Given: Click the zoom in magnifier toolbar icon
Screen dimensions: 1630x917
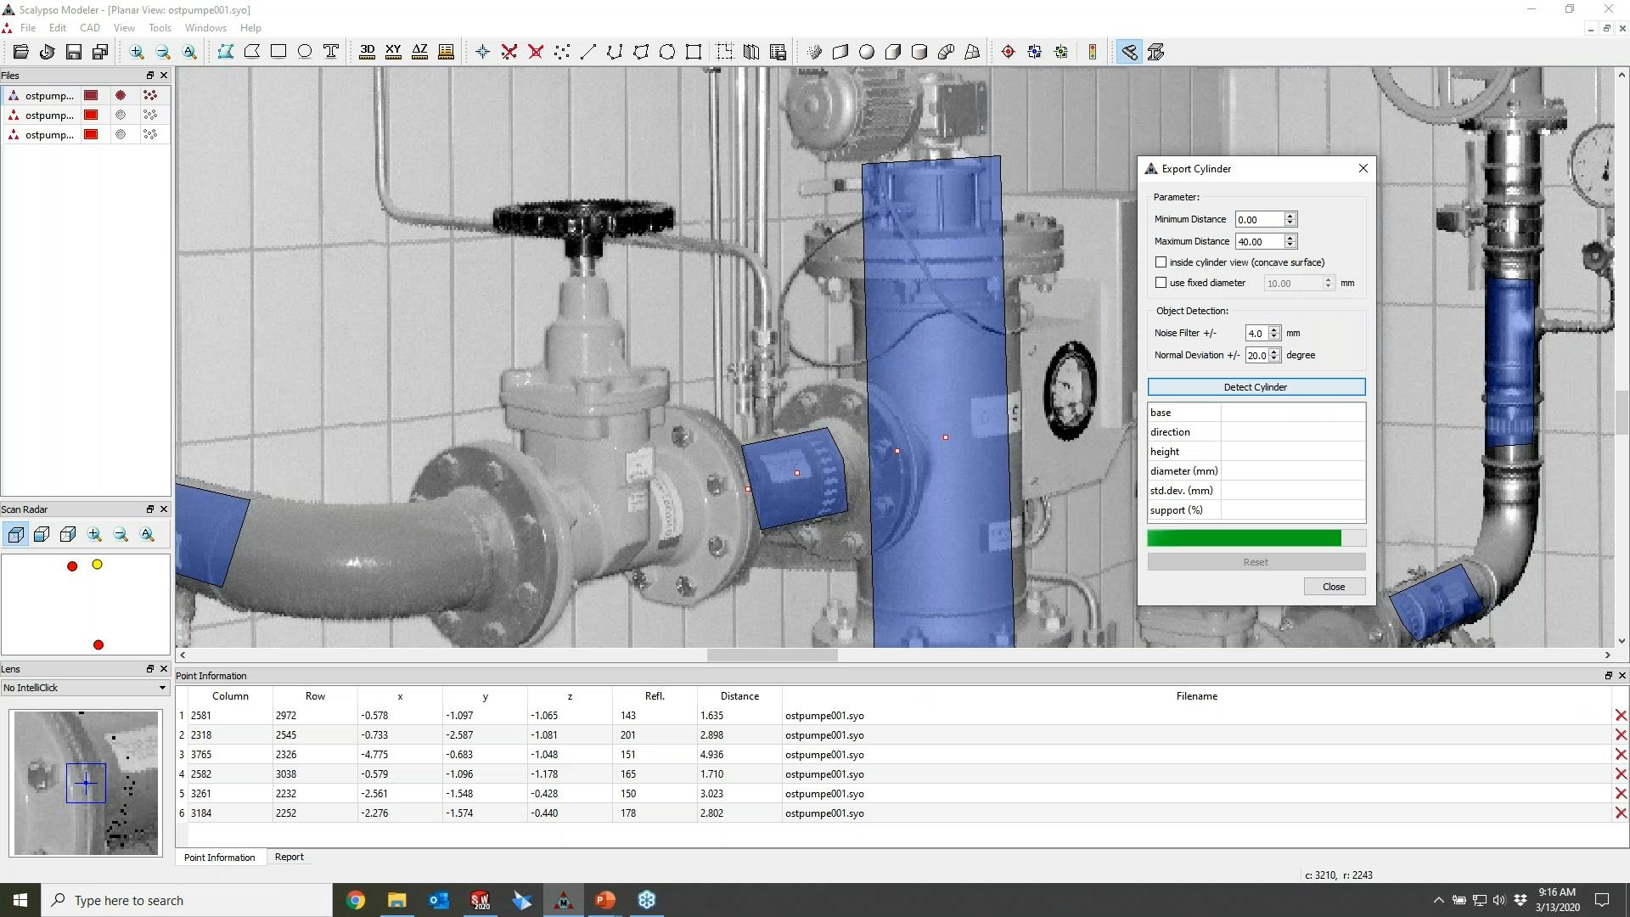Looking at the screenshot, I should (137, 52).
